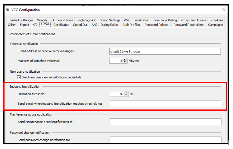Select the Dialing Rules tab
This screenshot has height=149, width=233.
(x=109, y=25)
